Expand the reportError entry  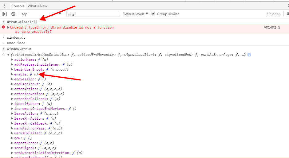(12, 143)
